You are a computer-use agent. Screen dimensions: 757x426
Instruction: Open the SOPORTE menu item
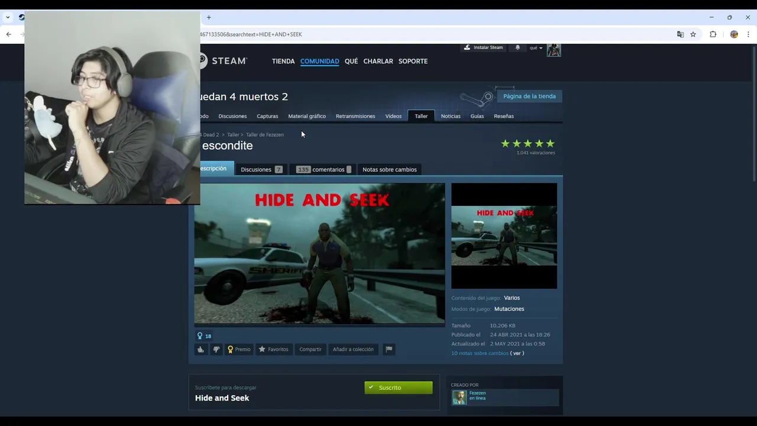click(413, 61)
